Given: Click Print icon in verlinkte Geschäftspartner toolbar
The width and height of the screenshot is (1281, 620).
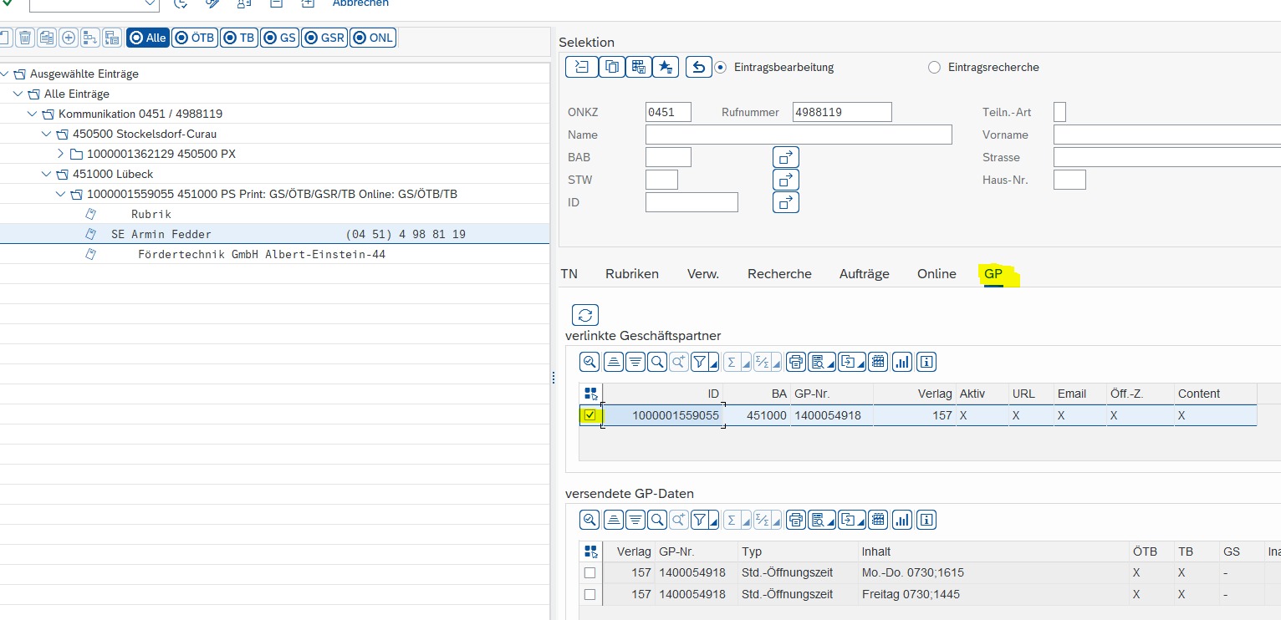Looking at the screenshot, I should coord(796,362).
